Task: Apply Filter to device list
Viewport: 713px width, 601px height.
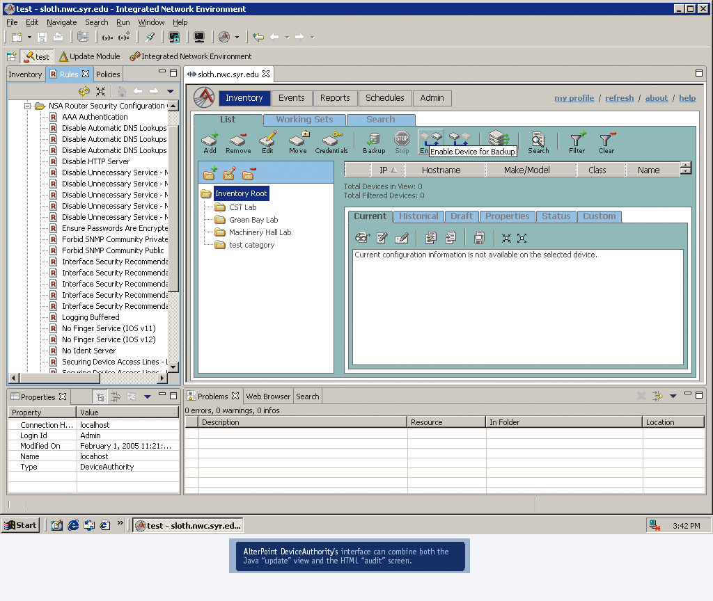Action: click(x=577, y=141)
